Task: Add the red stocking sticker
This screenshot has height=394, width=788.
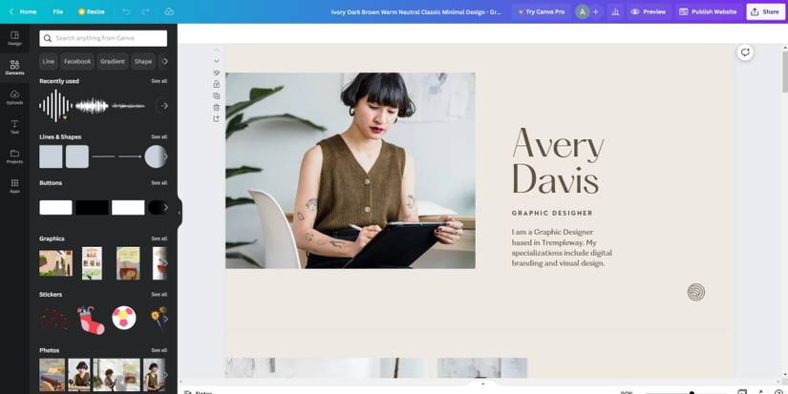Action: point(90,320)
